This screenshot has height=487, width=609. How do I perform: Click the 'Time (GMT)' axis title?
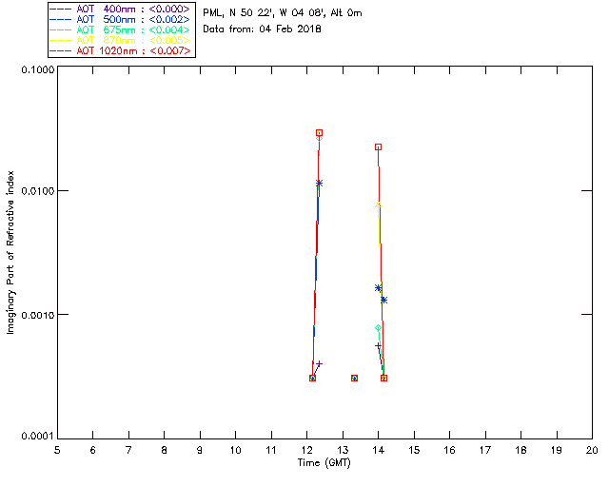pos(324,463)
